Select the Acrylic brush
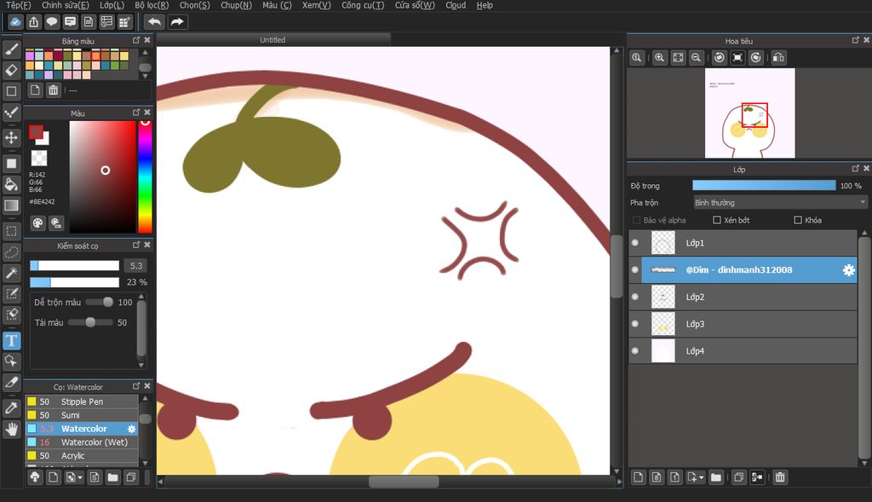The image size is (872, 502). [x=82, y=455]
